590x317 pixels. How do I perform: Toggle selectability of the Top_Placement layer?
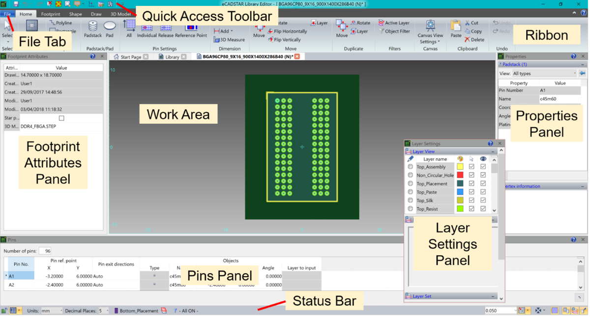point(472,184)
